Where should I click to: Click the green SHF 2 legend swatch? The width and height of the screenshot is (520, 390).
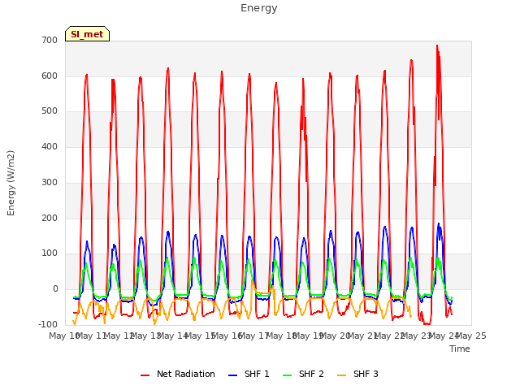(x=287, y=375)
